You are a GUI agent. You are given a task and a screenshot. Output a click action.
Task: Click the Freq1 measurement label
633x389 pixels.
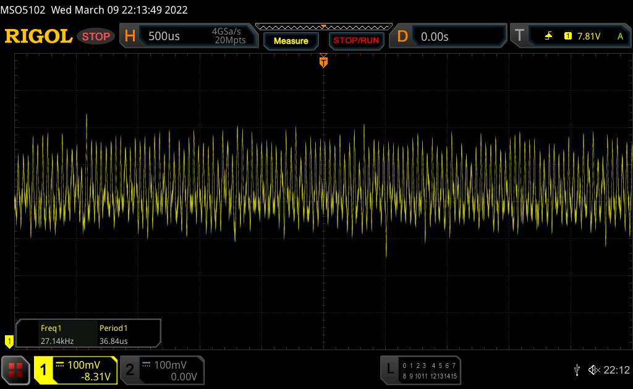tap(51, 328)
